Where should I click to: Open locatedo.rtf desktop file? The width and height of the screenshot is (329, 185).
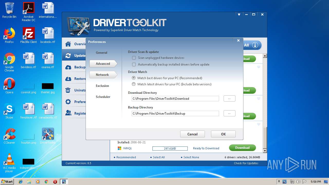(x=48, y=35)
